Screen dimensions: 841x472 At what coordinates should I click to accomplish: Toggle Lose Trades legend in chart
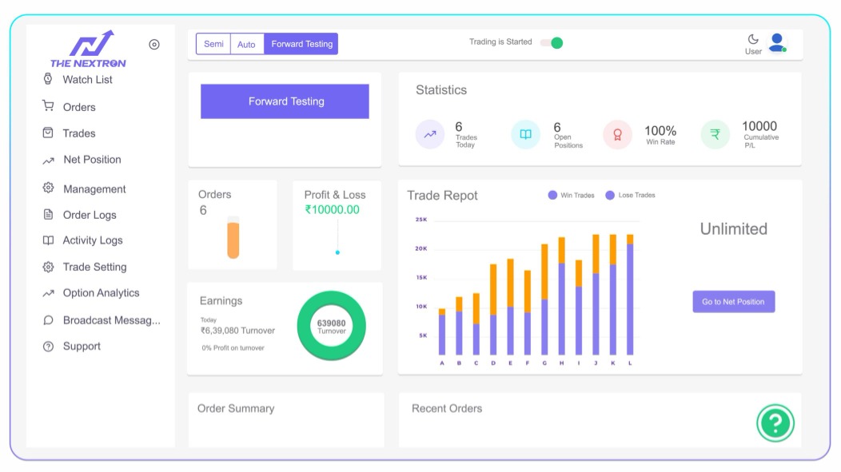tap(630, 195)
